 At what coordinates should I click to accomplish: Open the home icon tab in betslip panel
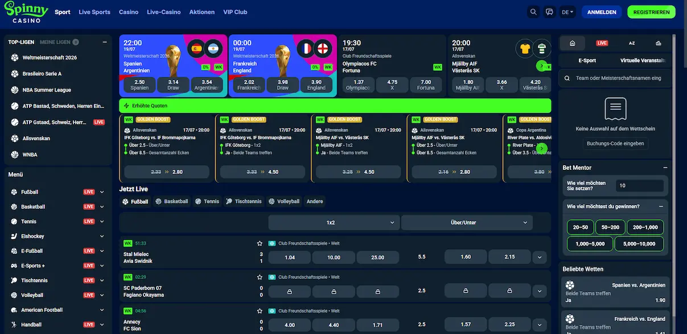(573, 43)
